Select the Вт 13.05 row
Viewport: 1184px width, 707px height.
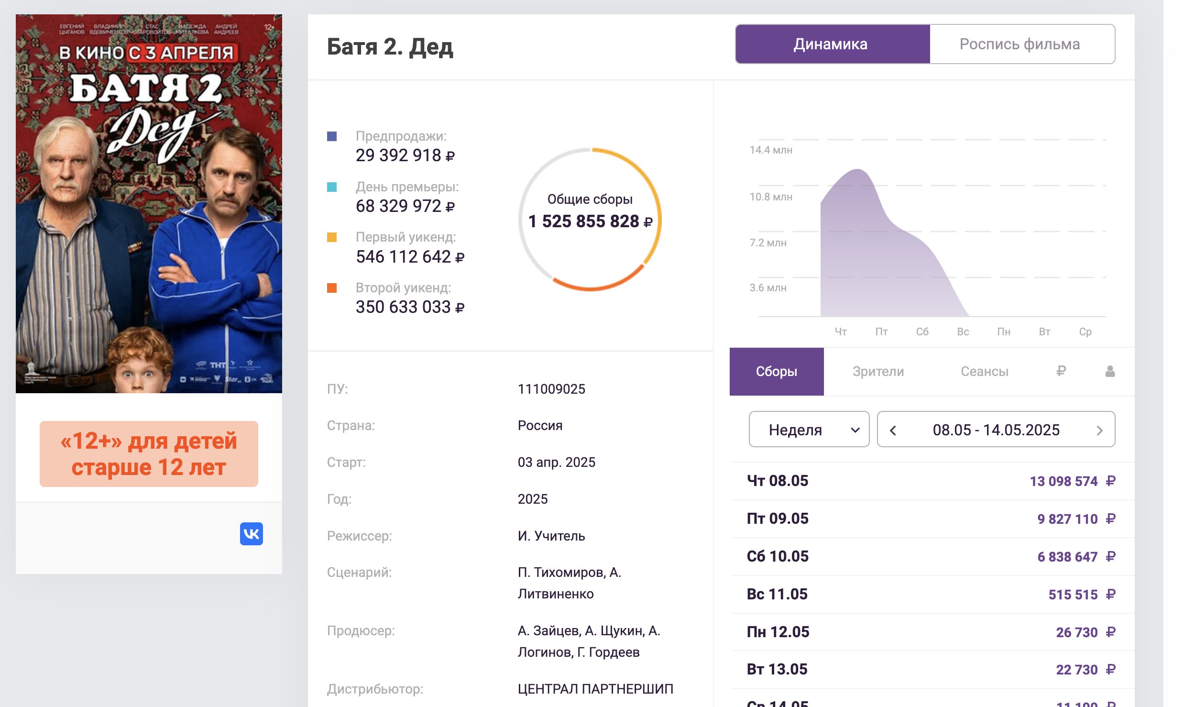pos(932,669)
